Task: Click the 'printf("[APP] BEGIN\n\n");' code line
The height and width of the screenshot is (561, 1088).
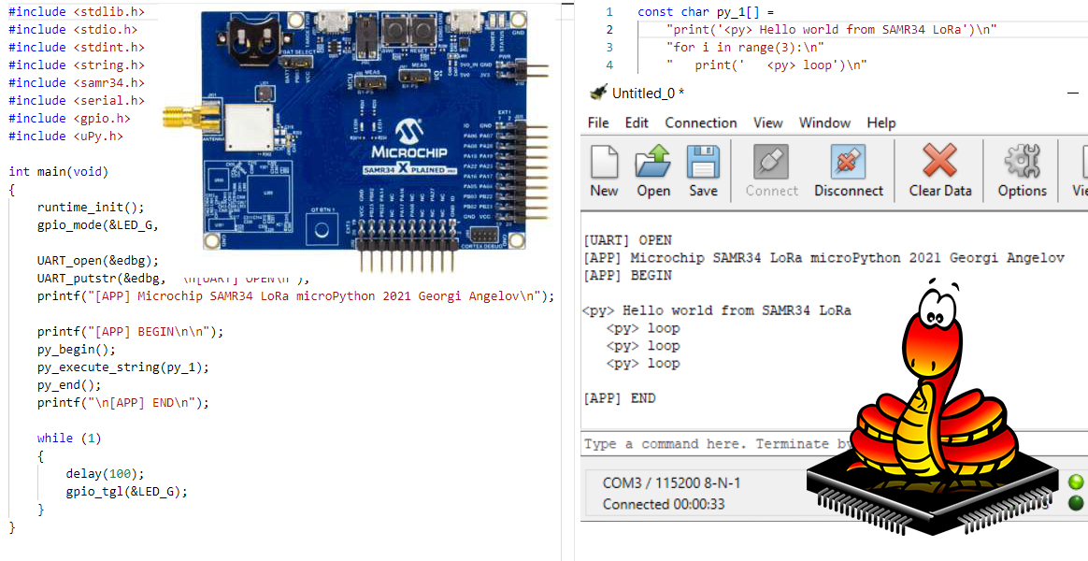Action: tap(131, 331)
